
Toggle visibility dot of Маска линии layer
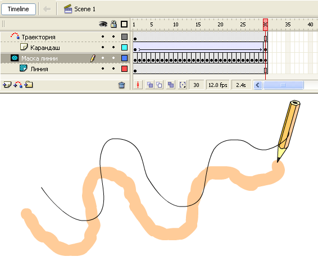[103, 58]
